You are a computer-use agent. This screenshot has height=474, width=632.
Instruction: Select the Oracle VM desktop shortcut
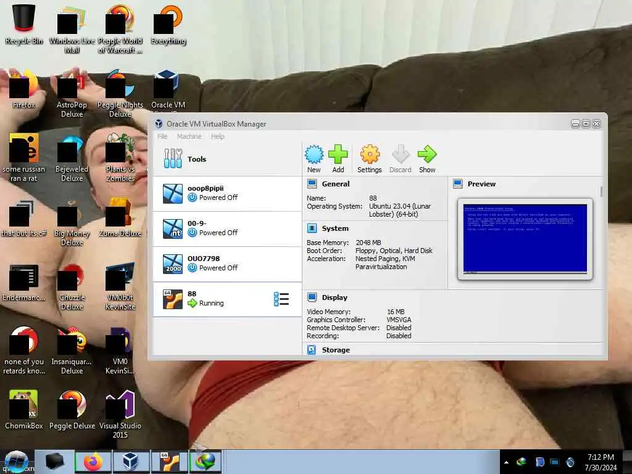click(168, 91)
